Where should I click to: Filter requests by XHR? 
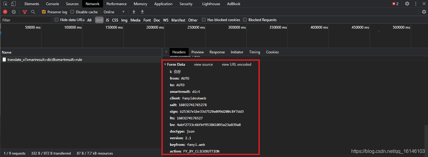pos(99,20)
